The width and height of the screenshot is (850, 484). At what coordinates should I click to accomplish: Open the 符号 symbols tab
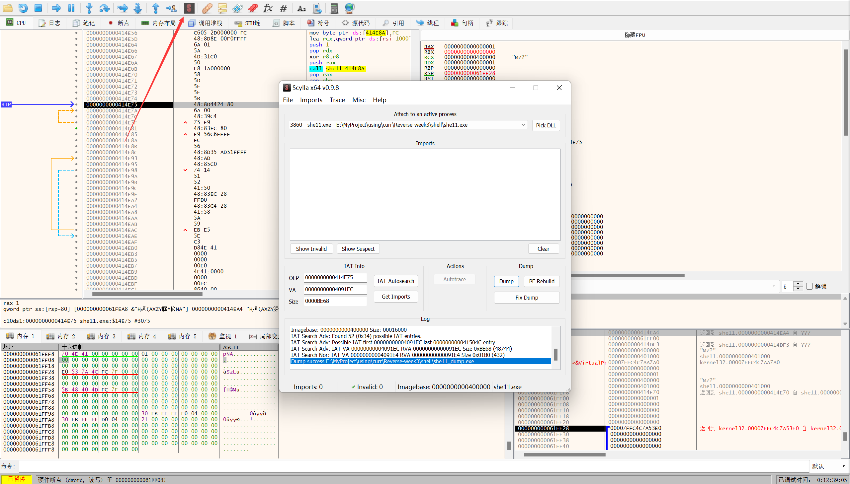[x=318, y=23]
